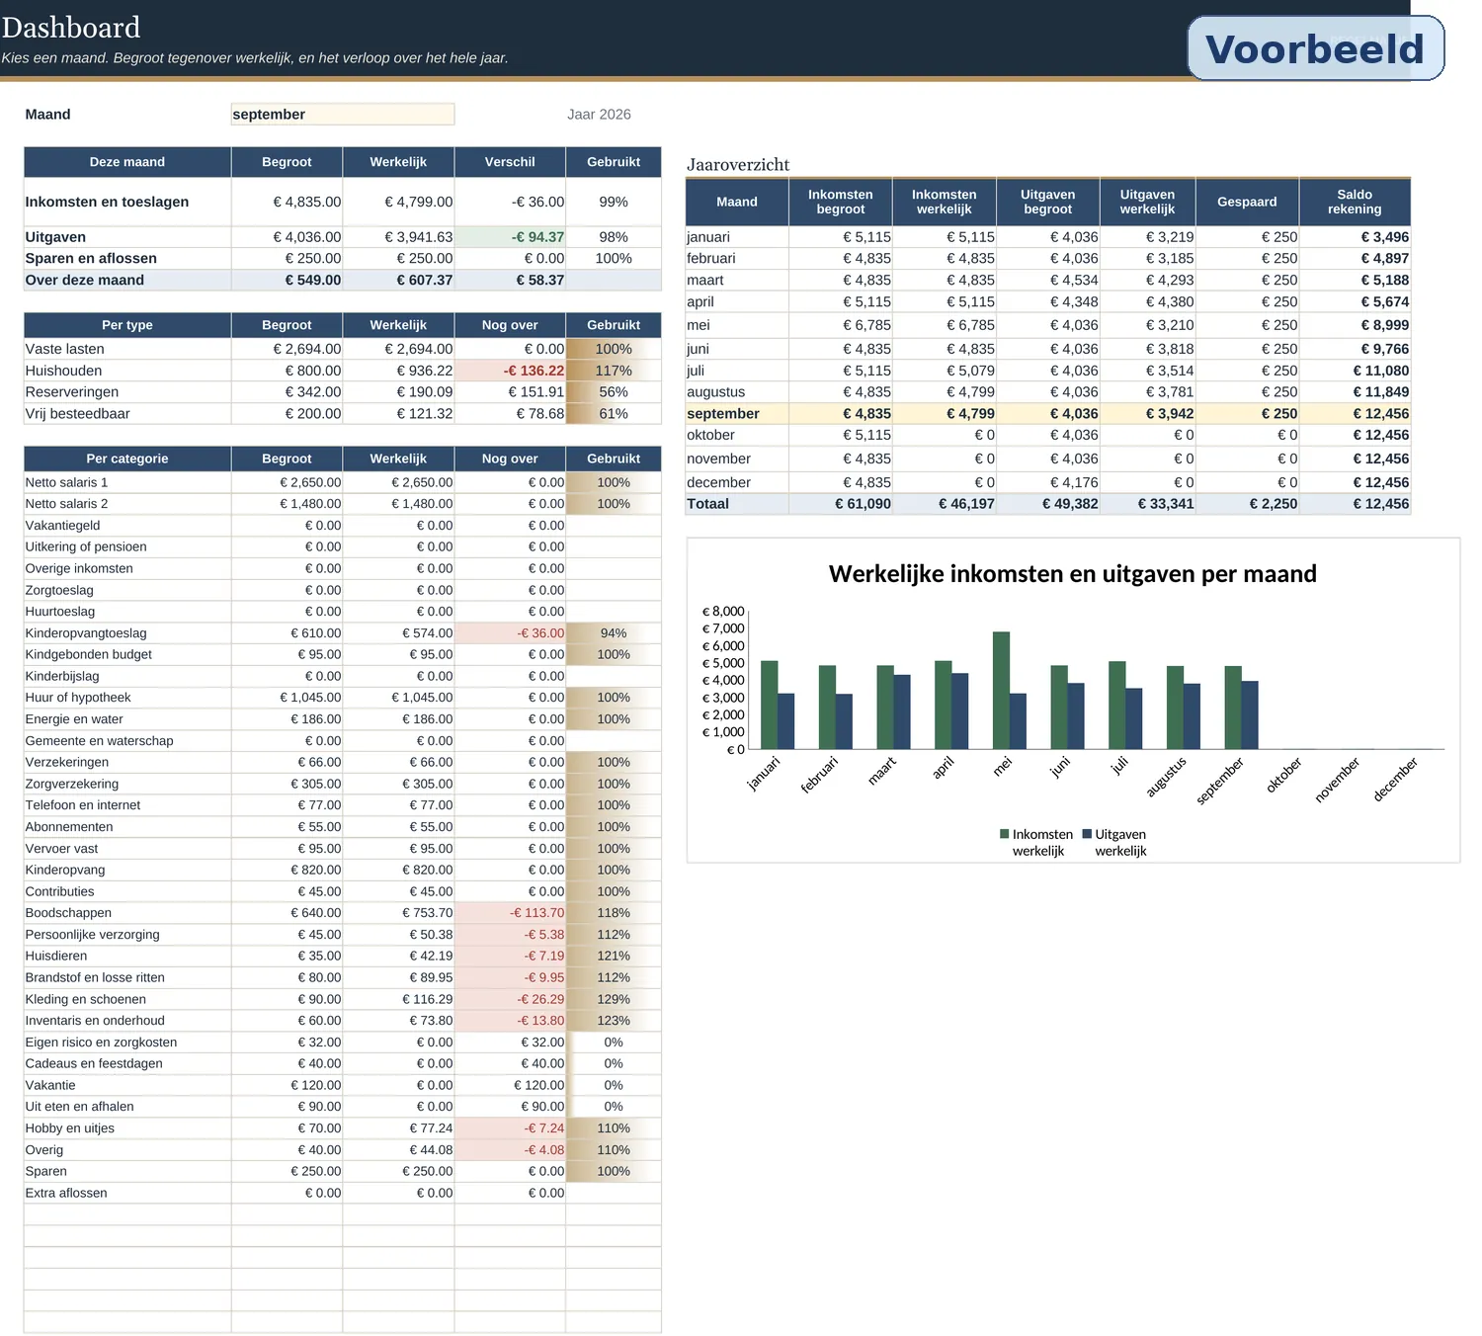Click the "Per categorie" header cell
The height and width of the screenshot is (1336, 1482).
click(x=127, y=459)
